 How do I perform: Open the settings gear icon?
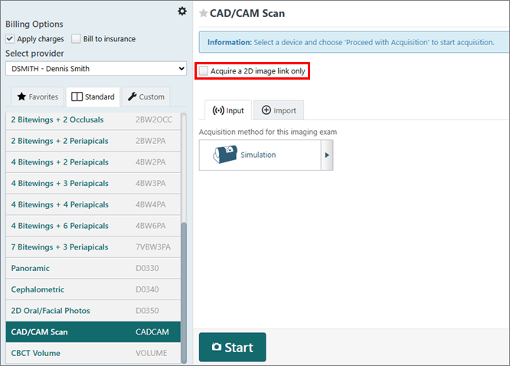point(182,11)
